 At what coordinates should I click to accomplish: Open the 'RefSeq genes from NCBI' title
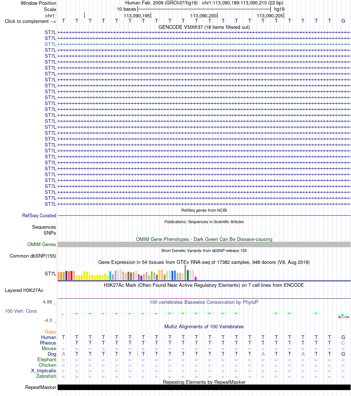(204, 210)
